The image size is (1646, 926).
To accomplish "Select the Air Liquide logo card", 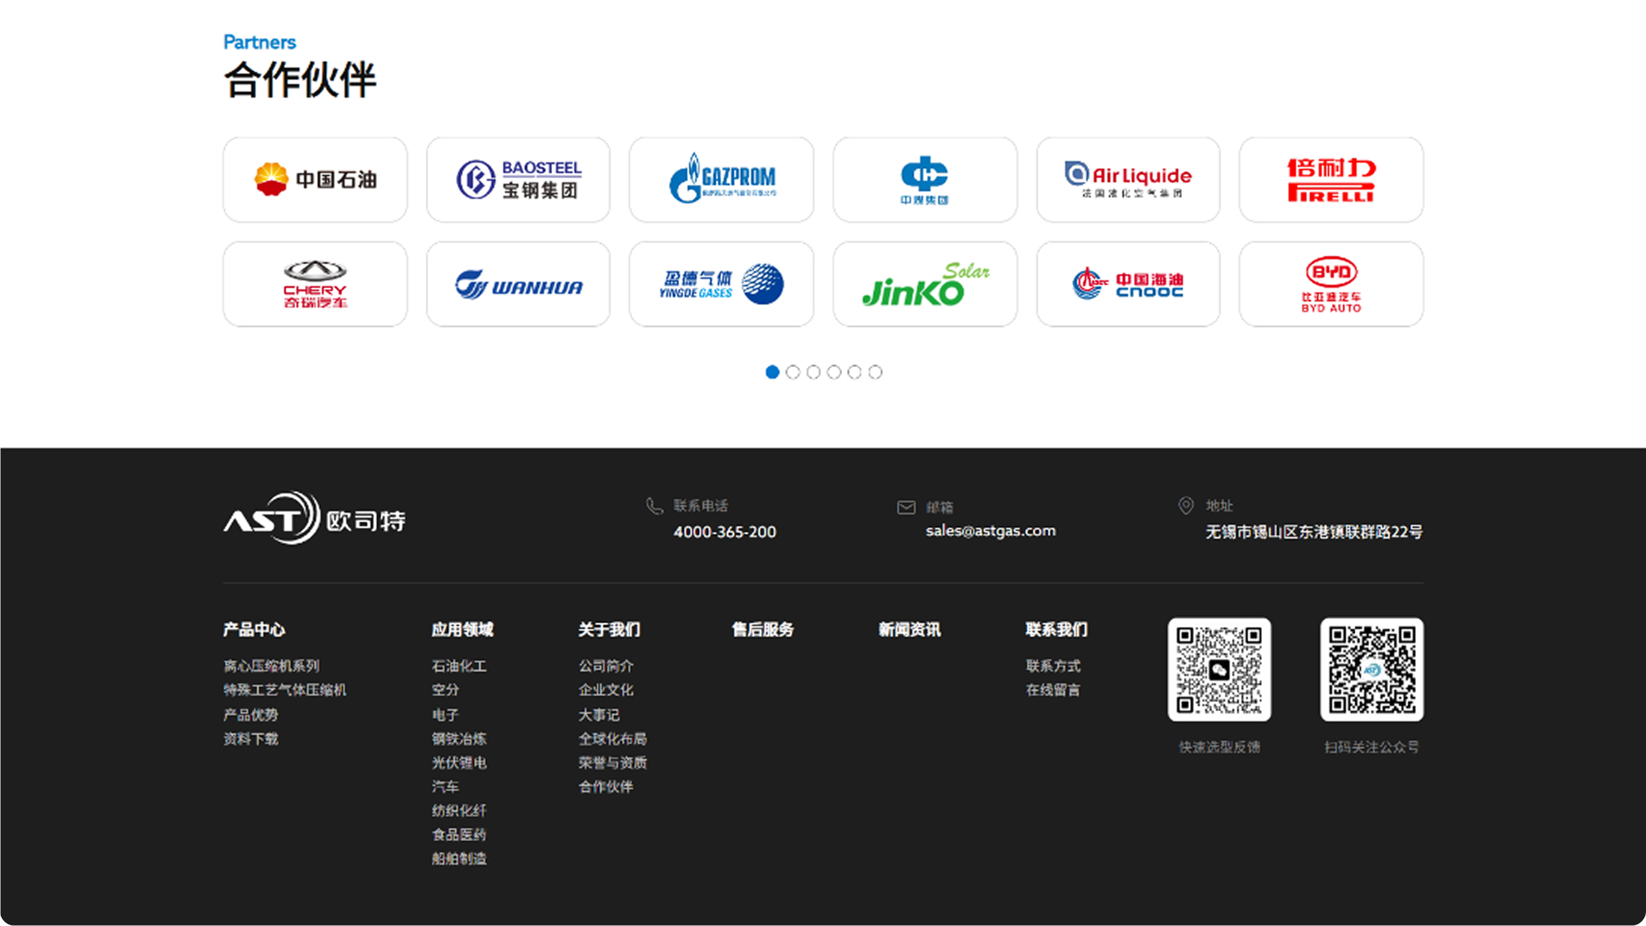I will coord(1128,179).
